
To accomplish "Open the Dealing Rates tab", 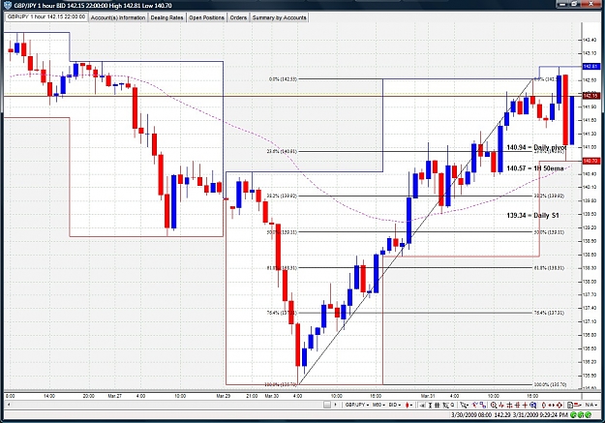I will [166, 17].
